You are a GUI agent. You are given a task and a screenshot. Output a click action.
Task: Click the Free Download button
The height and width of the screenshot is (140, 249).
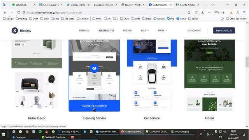tap(224, 30)
